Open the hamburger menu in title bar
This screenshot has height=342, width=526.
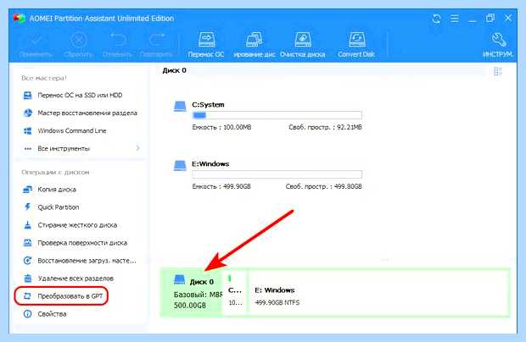click(x=455, y=19)
